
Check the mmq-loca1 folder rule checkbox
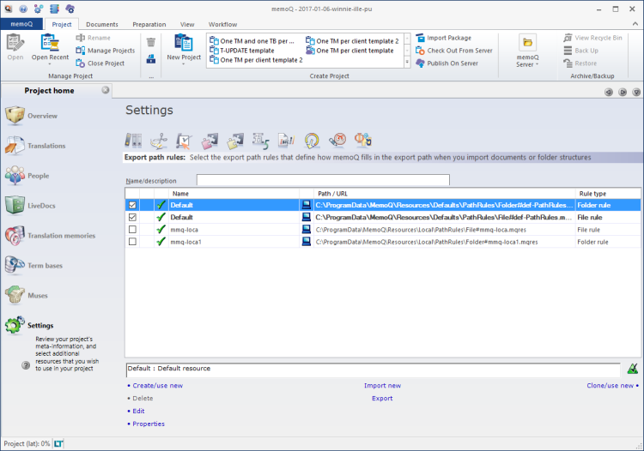(x=132, y=242)
